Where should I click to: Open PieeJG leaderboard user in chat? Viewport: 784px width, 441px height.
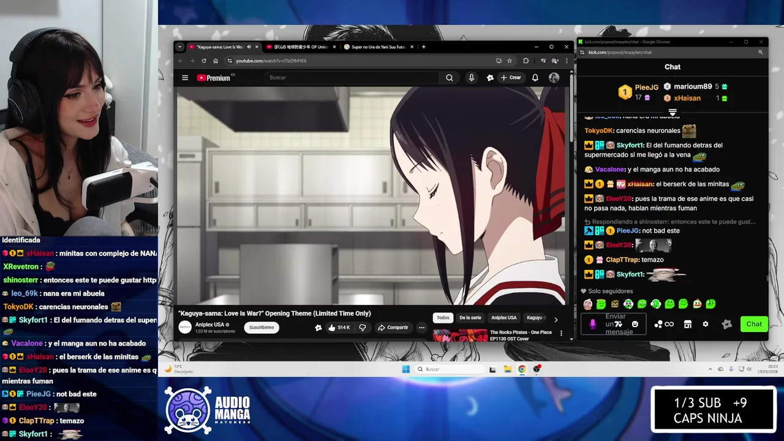tap(646, 88)
